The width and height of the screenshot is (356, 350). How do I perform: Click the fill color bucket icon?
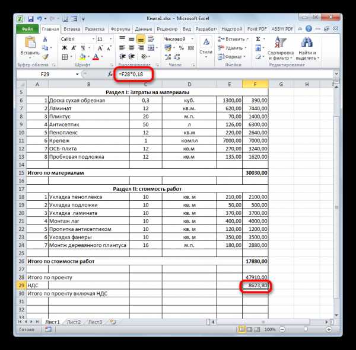click(82, 57)
